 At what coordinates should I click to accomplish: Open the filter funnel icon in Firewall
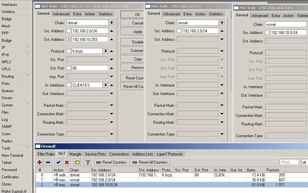coord(88,162)
